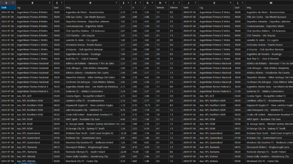293x164 pixels.
Task: Select cell 'JJ Urquiza - Club Sportivo Barracas' in column D
Action: [92, 50]
